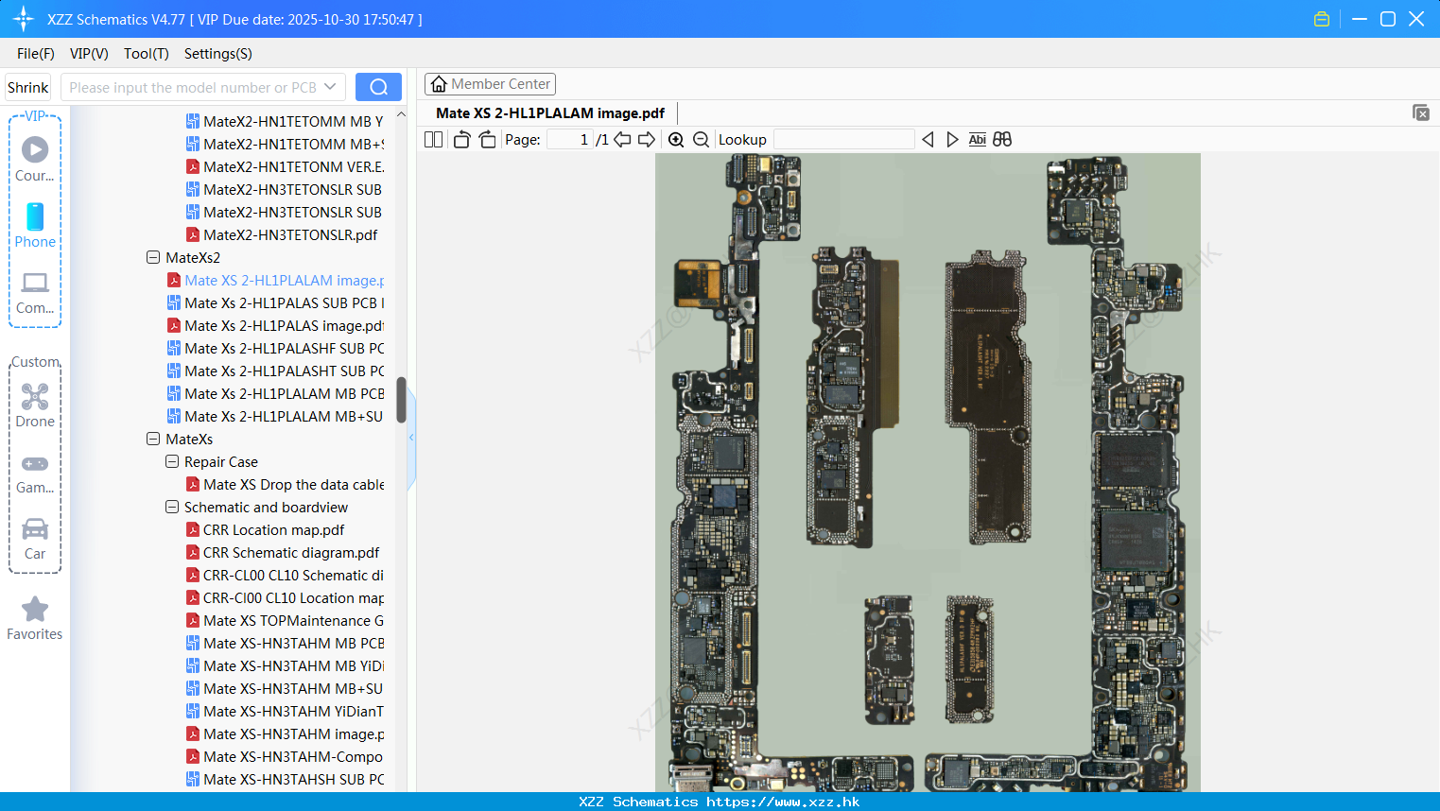Viewport: 1440px width, 811px height.
Task: Collapse the side tree panel handle
Action: click(x=411, y=438)
